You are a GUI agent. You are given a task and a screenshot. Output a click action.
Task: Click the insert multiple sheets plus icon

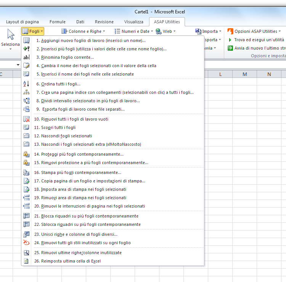26,49
